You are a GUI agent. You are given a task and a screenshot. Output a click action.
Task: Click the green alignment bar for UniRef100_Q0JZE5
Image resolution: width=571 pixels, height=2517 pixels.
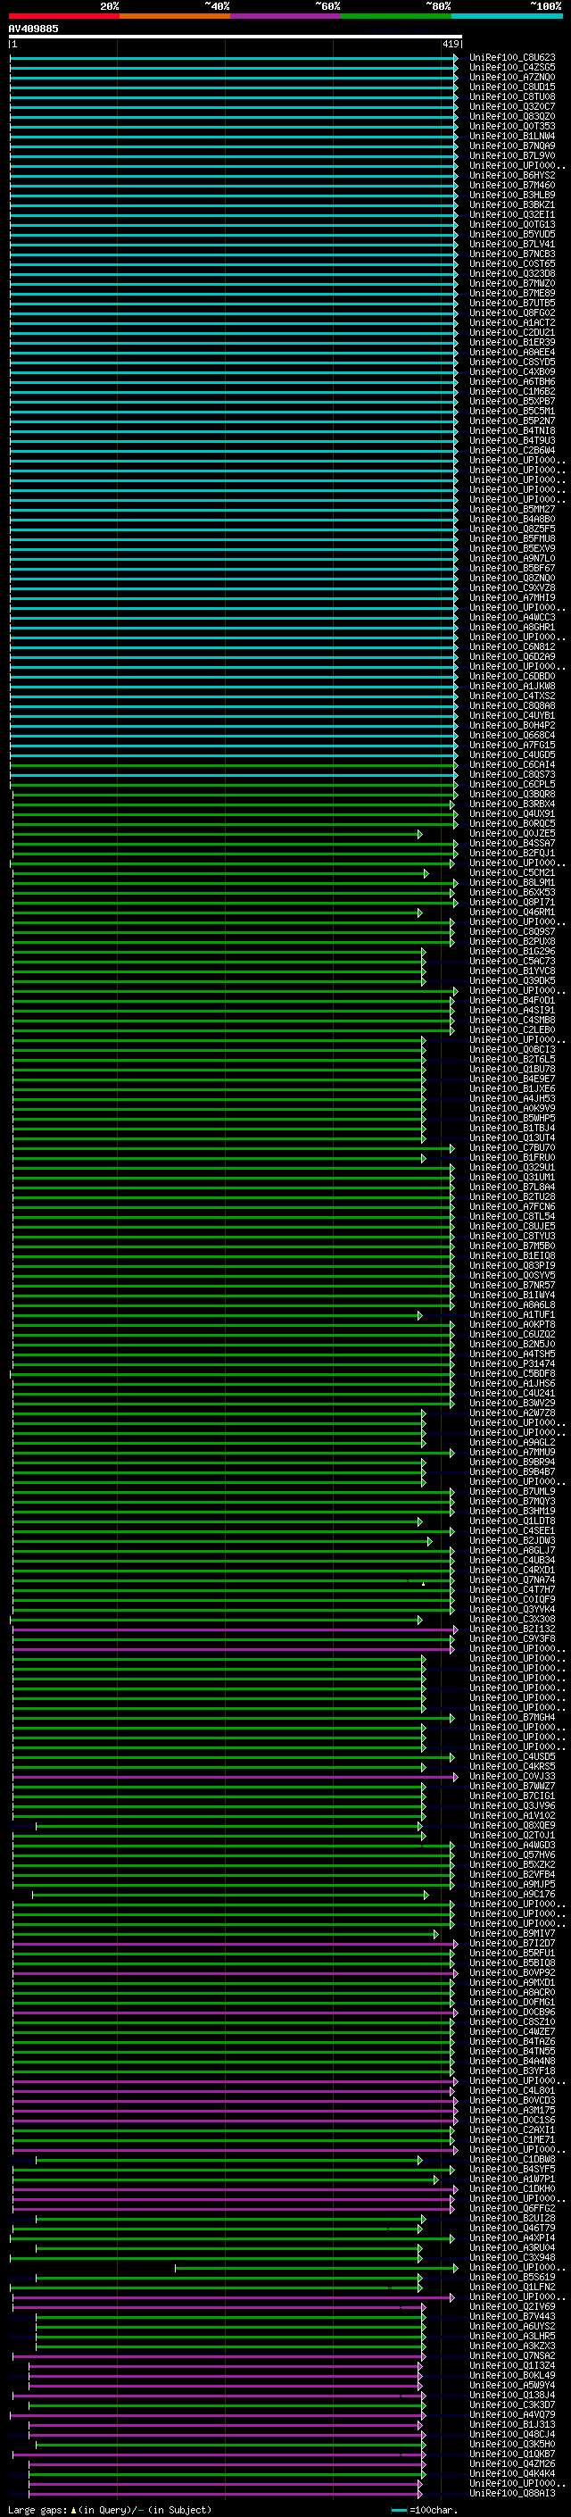(217, 835)
